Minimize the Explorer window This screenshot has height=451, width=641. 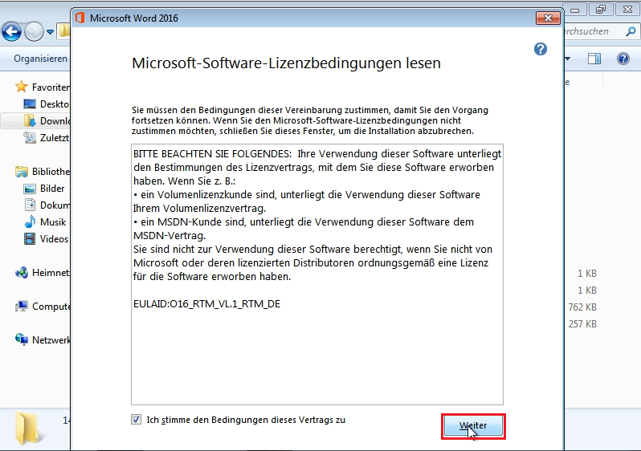(x=575, y=10)
